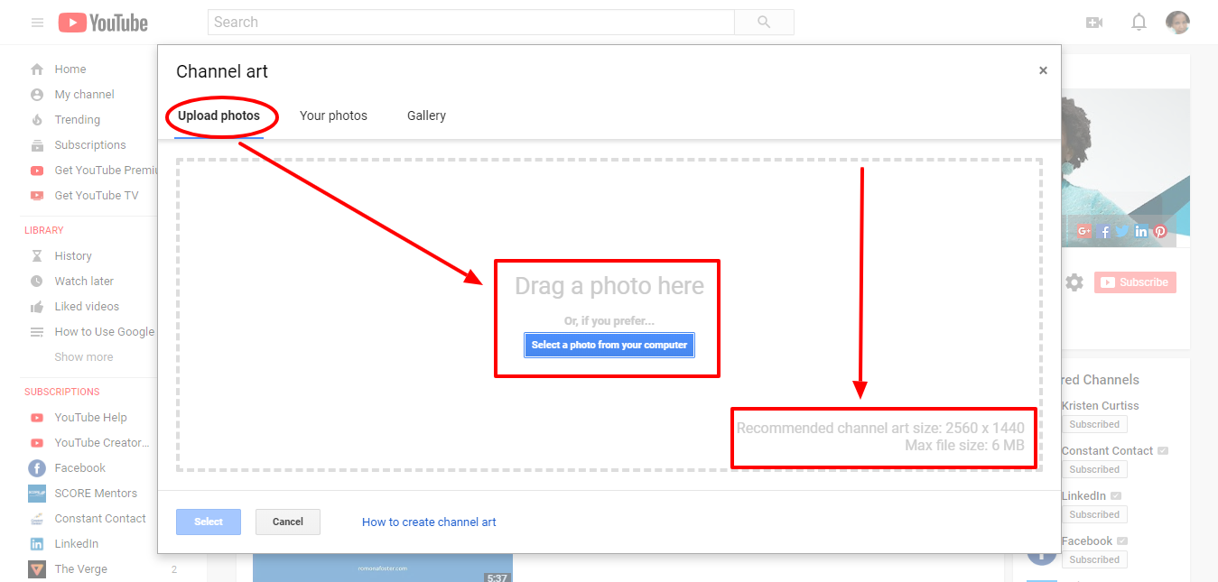This screenshot has height=582, width=1218.
Task: Open the notifications bell
Action: [x=1139, y=23]
